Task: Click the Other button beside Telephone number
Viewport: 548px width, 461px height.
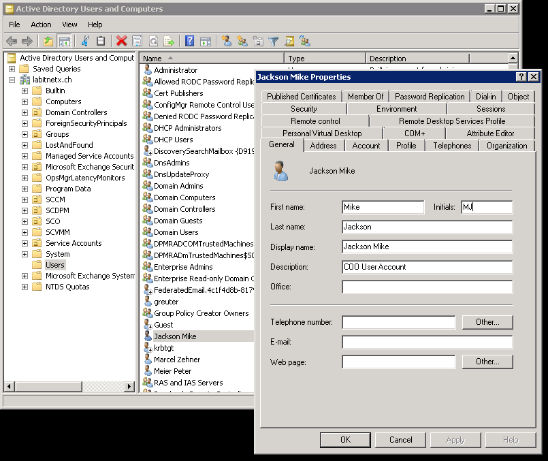Action: pyautogui.click(x=487, y=322)
